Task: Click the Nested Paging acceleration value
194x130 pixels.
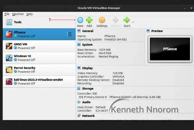Action: pos(108,57)
